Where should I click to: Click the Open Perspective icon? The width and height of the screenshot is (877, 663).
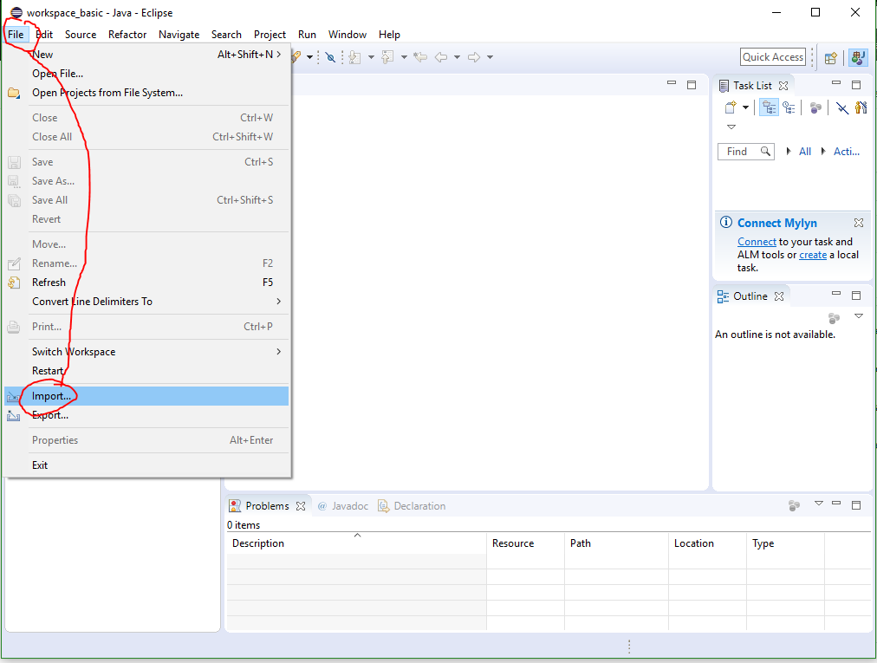(x=830, y=57)
